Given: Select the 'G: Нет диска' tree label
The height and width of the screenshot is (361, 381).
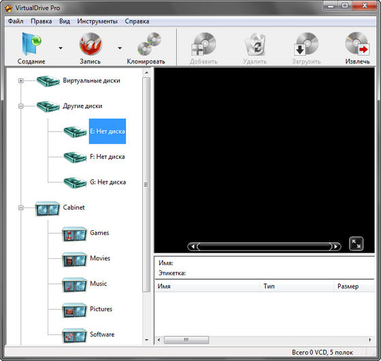Looking at the screenshot, I should [x=108, y=182].
